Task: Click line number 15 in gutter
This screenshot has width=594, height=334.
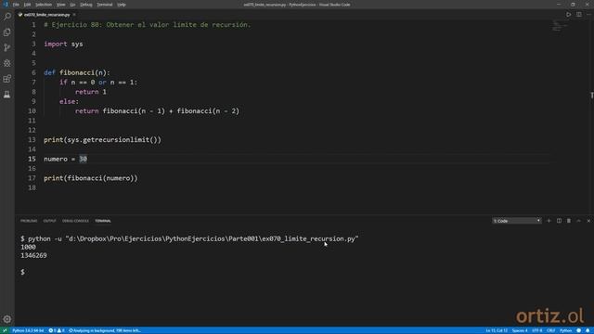Action: (x=32, y=159)
